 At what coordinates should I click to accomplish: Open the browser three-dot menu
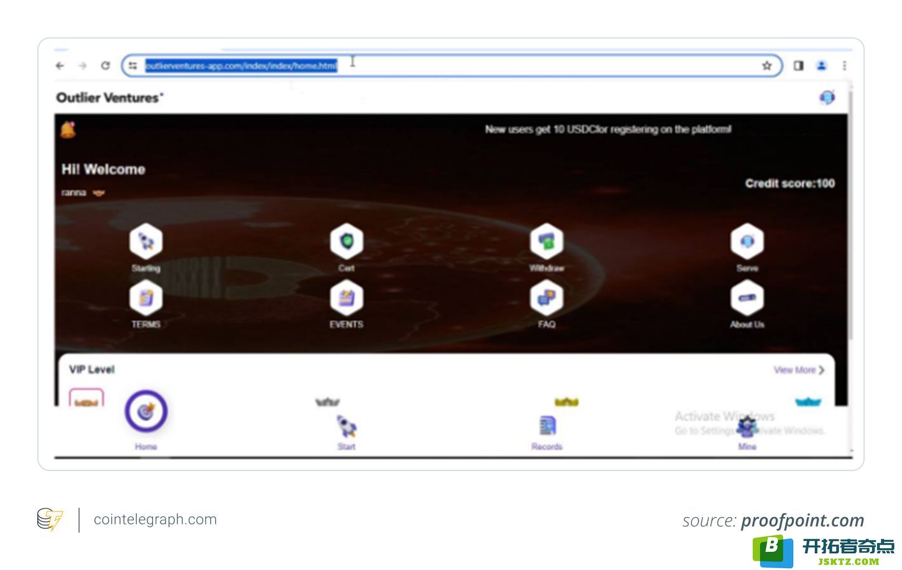pos(844,65)
